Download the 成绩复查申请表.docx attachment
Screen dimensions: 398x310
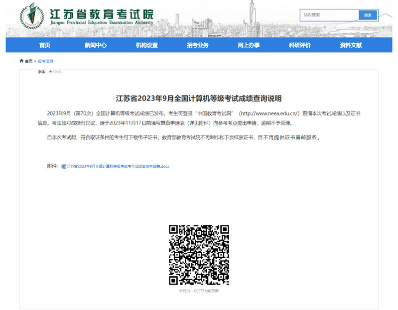coord(118,167)
